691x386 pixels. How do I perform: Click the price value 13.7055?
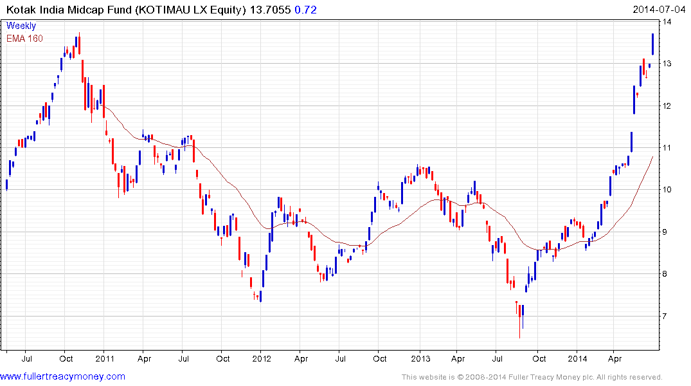(270, 10)
